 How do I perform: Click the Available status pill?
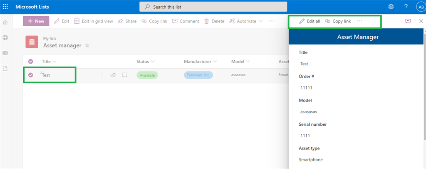[147, 75]
